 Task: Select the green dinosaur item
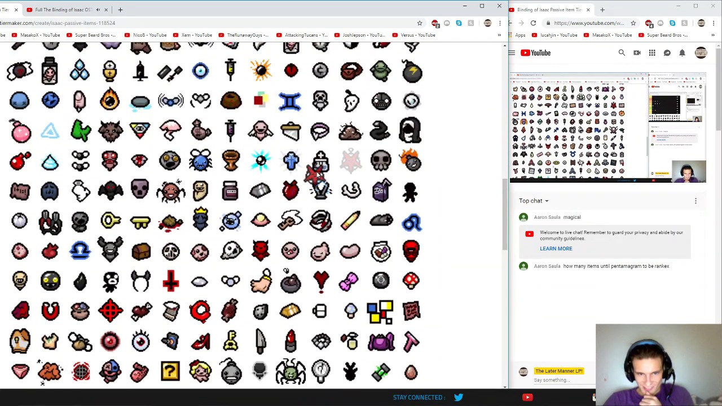pos(81,131)
